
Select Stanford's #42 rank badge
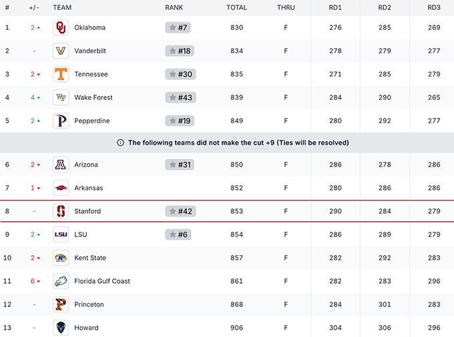pos(181,211)
